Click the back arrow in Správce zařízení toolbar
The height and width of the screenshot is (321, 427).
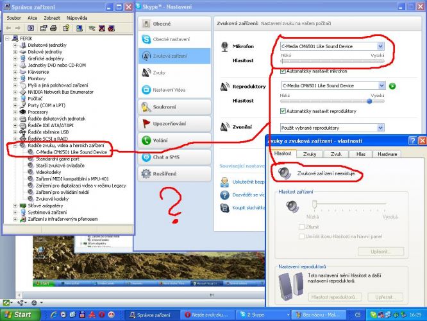(8, 28)
